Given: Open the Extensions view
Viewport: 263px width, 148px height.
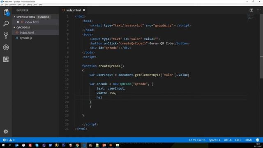Looking at the screenshot, I should pos(6,59).
